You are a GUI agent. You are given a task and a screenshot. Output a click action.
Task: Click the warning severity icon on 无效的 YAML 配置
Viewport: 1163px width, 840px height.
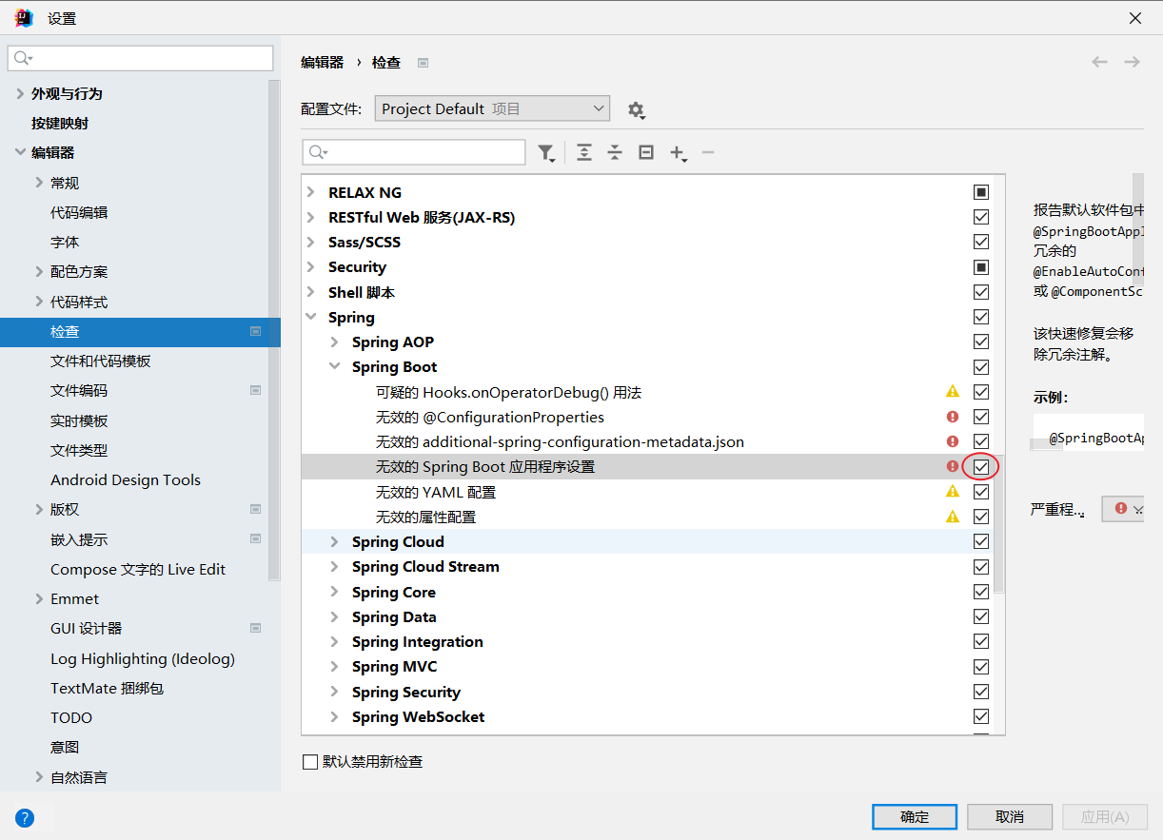click(953, 492)
